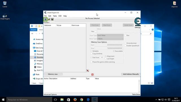The height and width of the screenshot is (102, 181).
Task: Select the Last Digits radio button
Action: 105,59
